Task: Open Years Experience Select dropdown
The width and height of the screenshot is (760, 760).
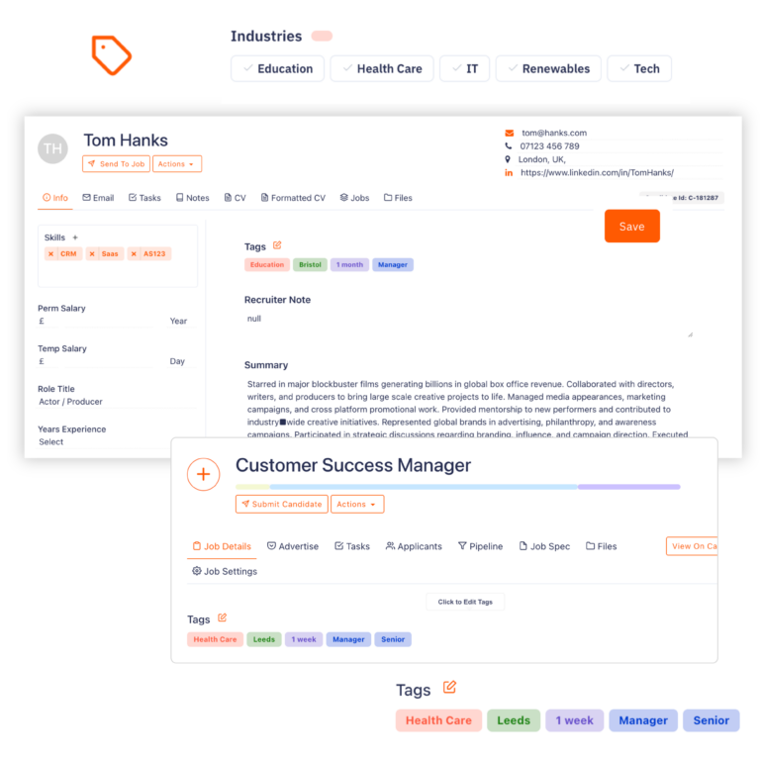Action: pyautogui.click(x=117, y=441)
